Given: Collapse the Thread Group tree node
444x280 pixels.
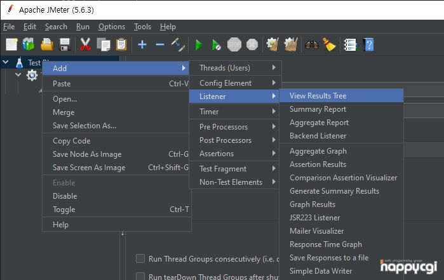Looking at the screenshot, I should (18, 75).
